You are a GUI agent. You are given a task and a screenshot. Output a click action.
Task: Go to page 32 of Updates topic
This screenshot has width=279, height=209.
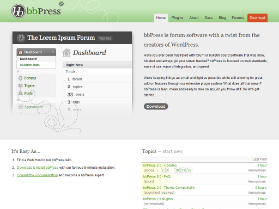tap(189, 170)
